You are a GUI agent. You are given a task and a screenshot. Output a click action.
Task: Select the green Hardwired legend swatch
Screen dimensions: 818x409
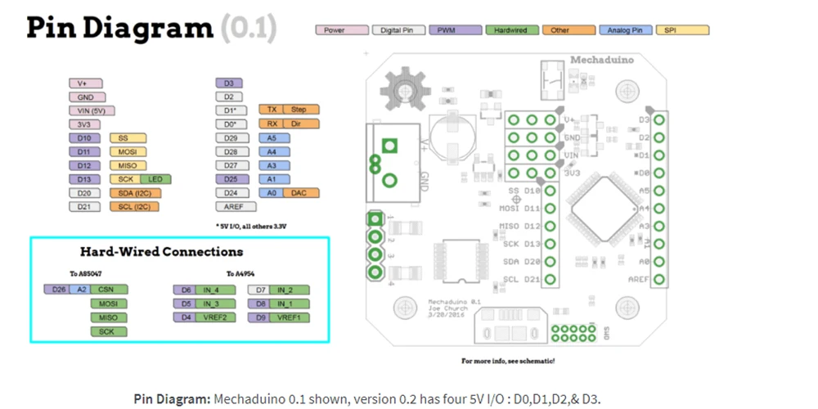[x=512, y=30]
